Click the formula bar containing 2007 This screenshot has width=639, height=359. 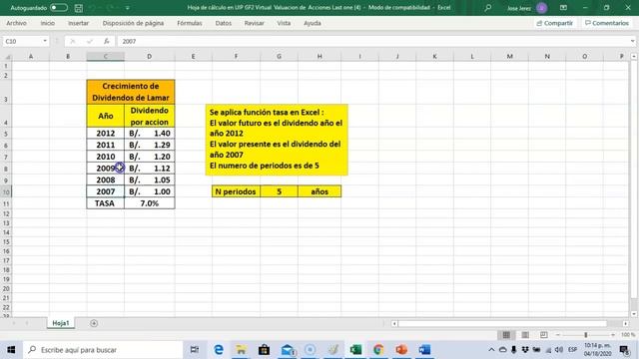tap(372, 41)
